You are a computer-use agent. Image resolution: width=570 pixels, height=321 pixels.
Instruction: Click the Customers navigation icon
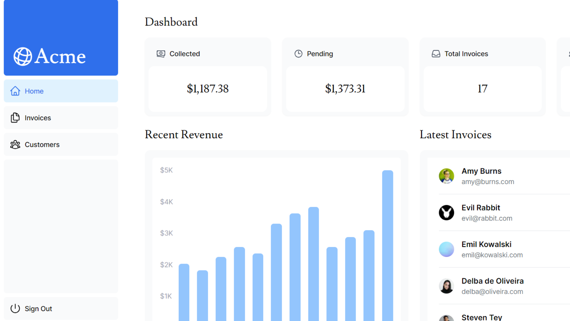coord(15,144)
